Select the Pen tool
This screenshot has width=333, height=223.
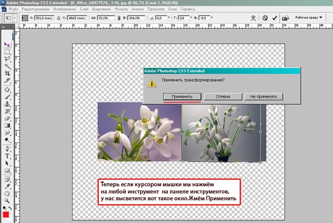point(7,149)
